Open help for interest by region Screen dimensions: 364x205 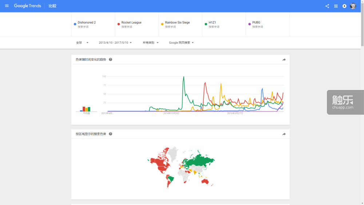111,134
